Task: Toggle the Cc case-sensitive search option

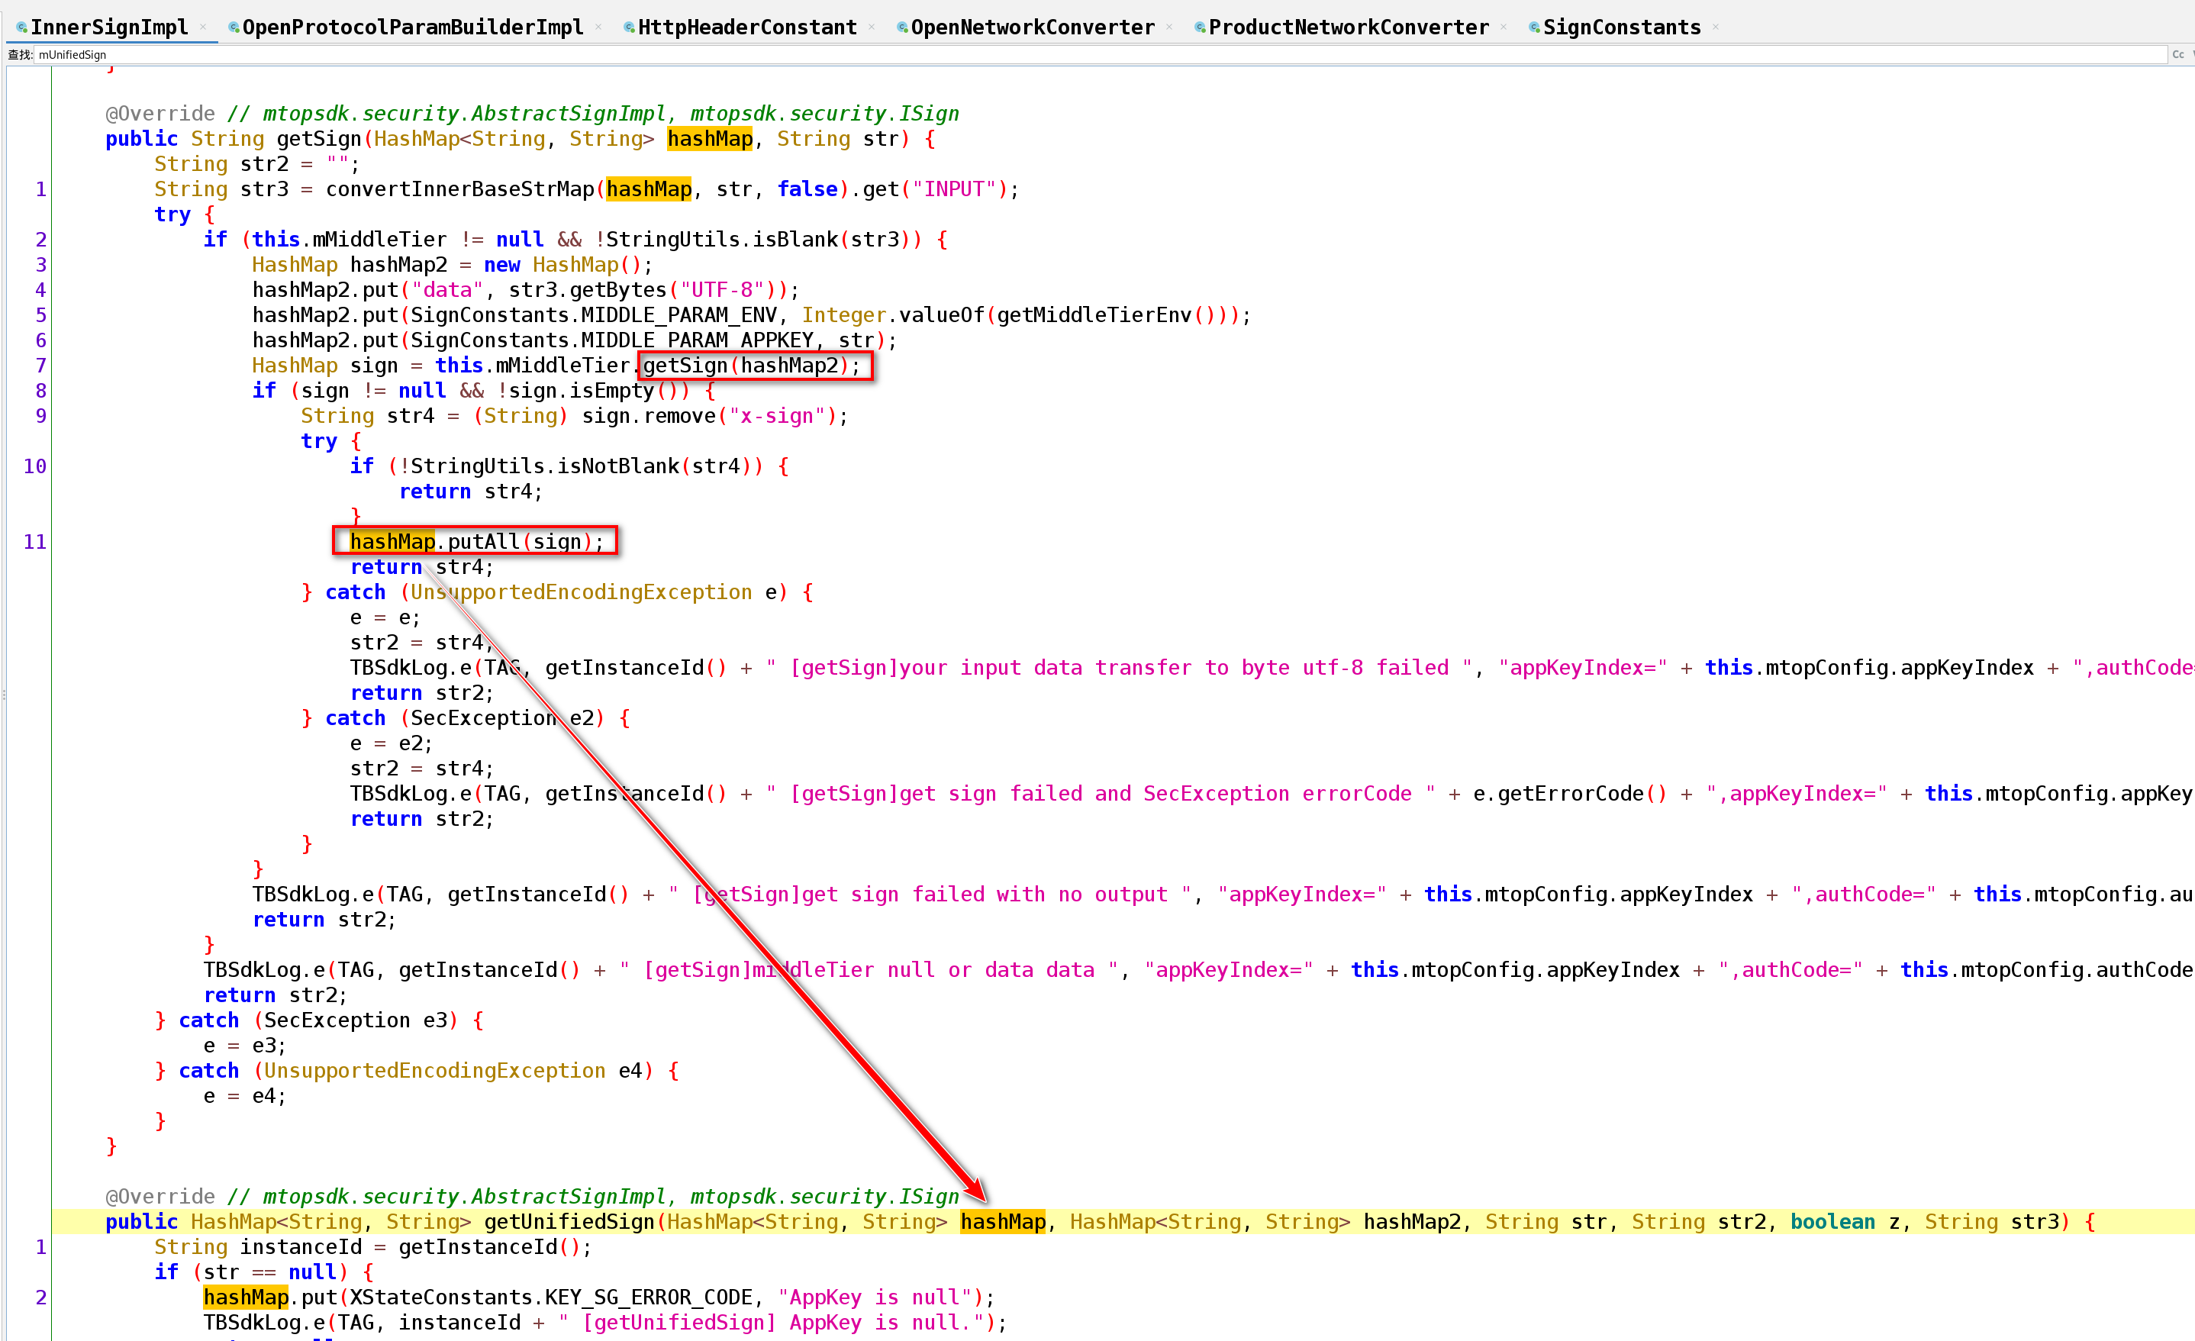Action: (x=2177, y=54)
